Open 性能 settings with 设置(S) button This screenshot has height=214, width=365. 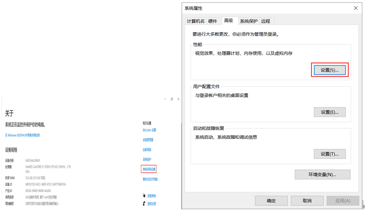pyautogui.click(x=330, y=70)
